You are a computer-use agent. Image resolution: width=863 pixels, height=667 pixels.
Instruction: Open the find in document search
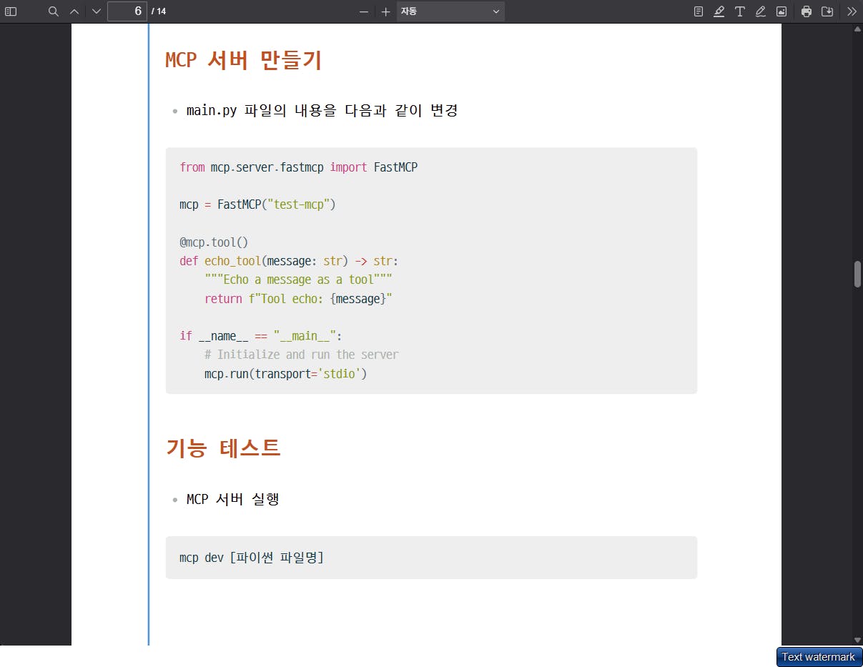53,11
